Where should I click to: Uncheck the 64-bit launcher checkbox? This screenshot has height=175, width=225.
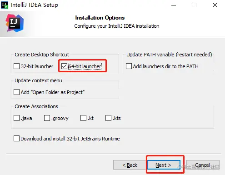tap(64, 66)
